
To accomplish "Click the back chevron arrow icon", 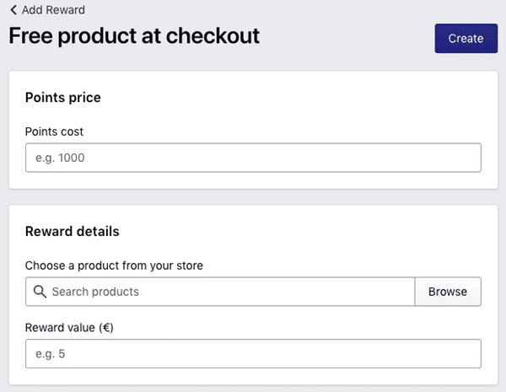I will [x=13, y=10].
